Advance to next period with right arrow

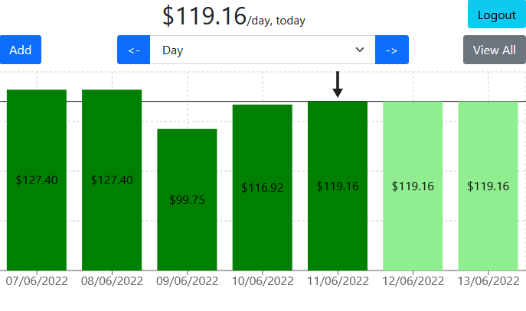click(x=391, y=50)
